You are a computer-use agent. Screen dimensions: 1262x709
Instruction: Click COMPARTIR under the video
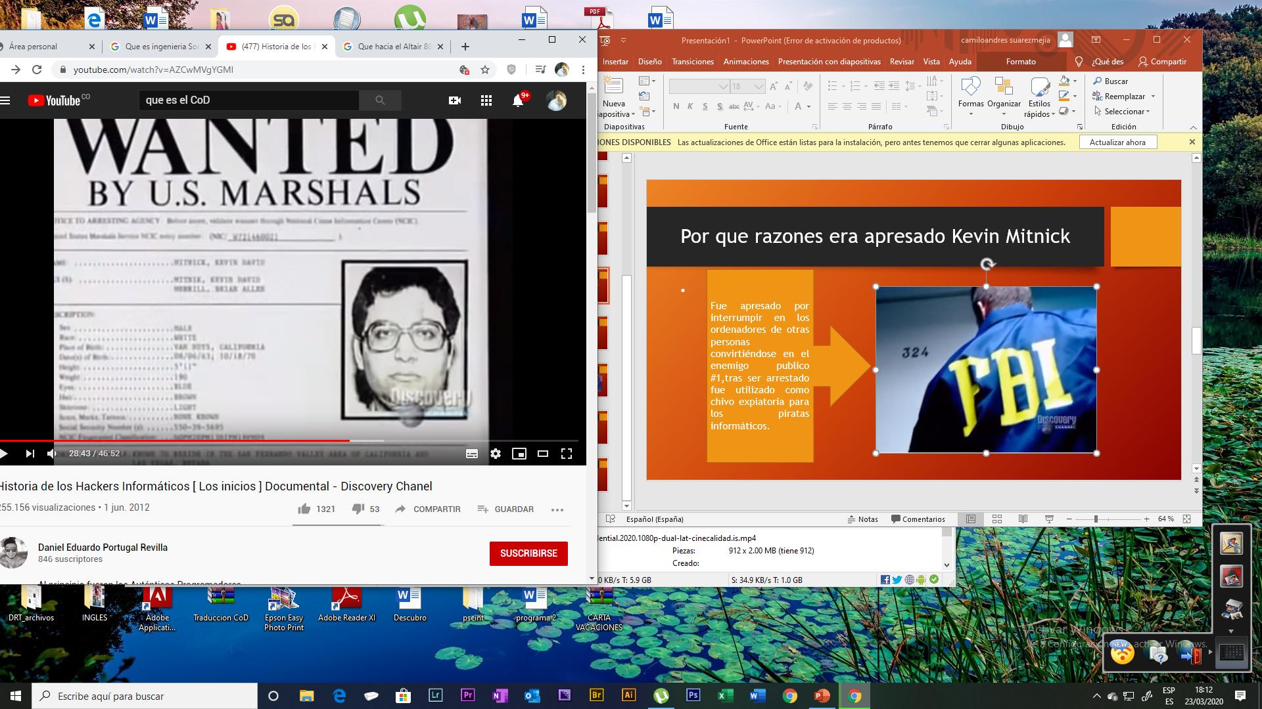point(428,509)
